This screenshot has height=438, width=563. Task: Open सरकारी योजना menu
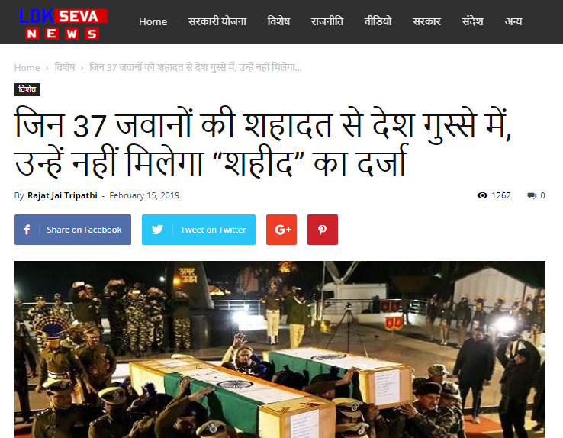click(217, 21)
